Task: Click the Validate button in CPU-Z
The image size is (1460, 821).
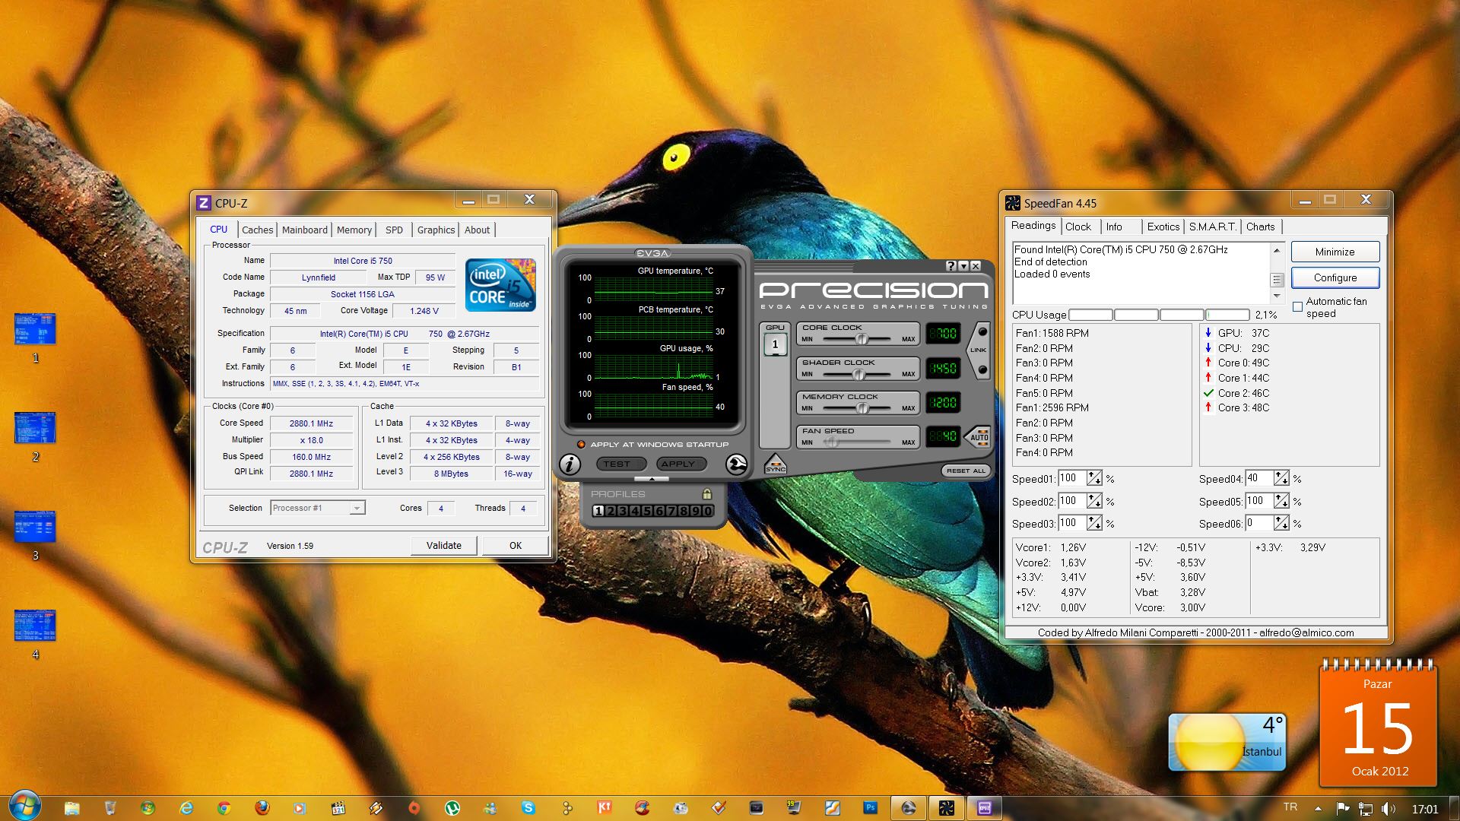Action: (x=444, y=545)
